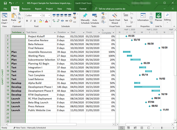Switch to the Resource ribbon tab
The height and width of the screenshot is (130, 177).
coord(26,9)
